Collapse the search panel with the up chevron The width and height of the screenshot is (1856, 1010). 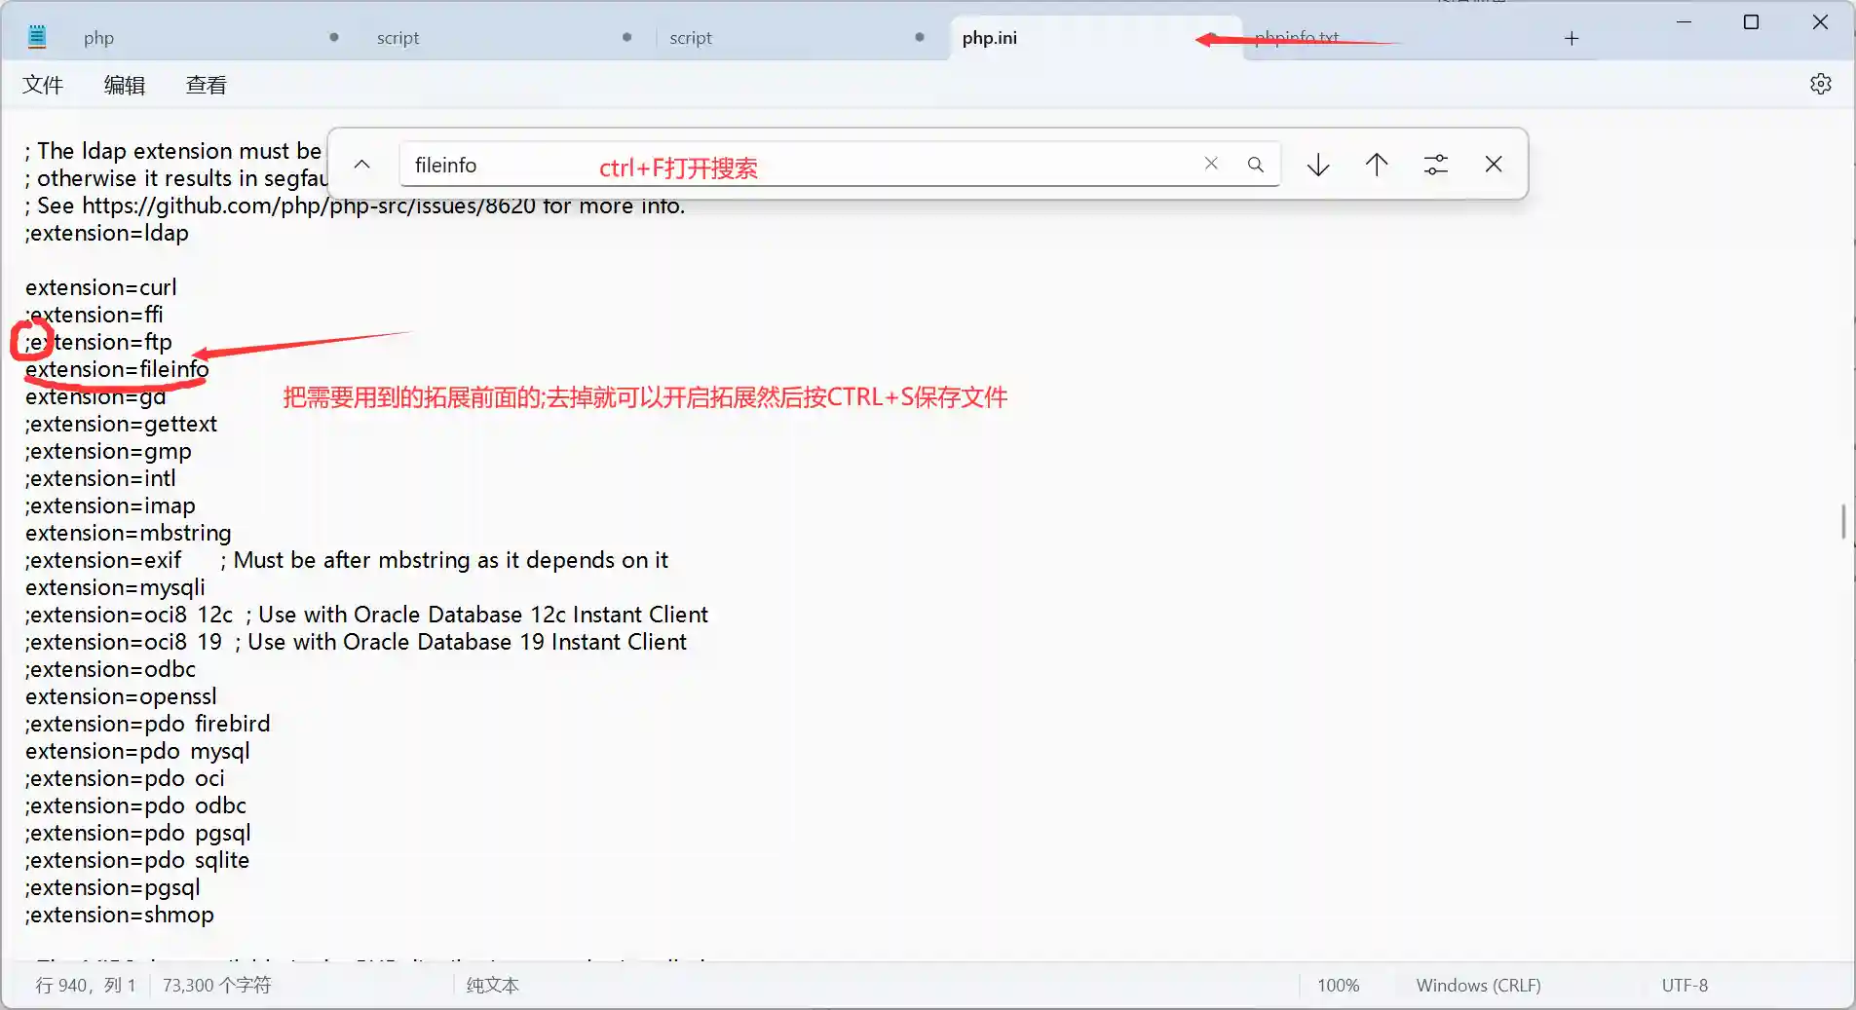[361, 164]
